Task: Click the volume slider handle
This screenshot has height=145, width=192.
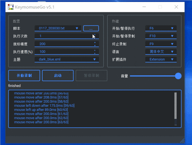Action: point(178,76)
